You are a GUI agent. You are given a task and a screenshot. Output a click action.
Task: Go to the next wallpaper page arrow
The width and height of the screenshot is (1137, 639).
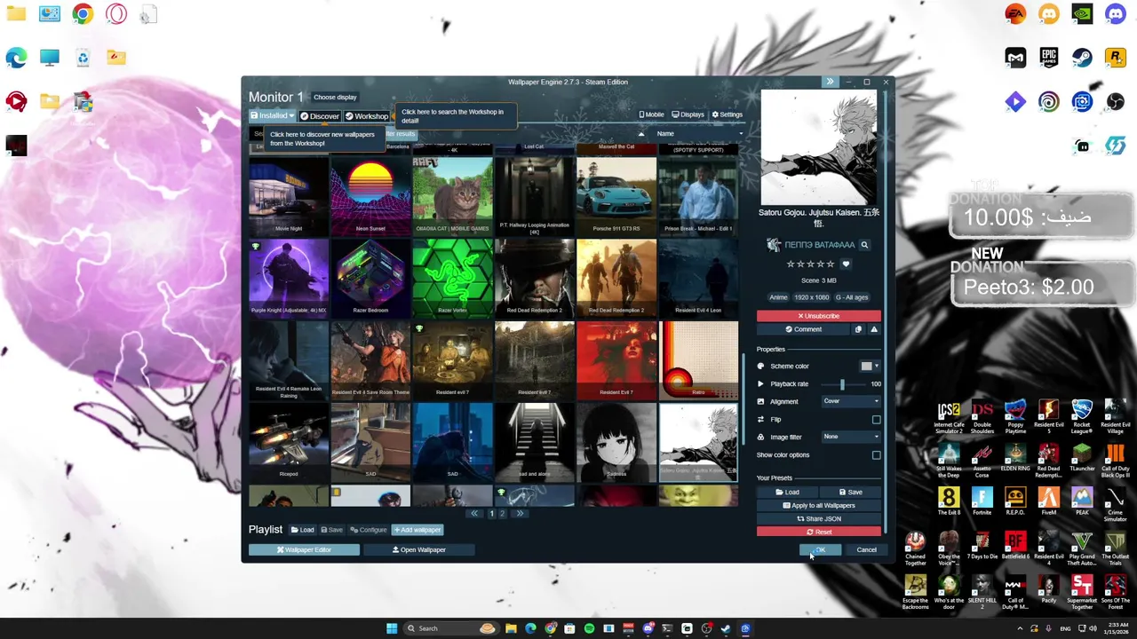click(x=520, y=513)
